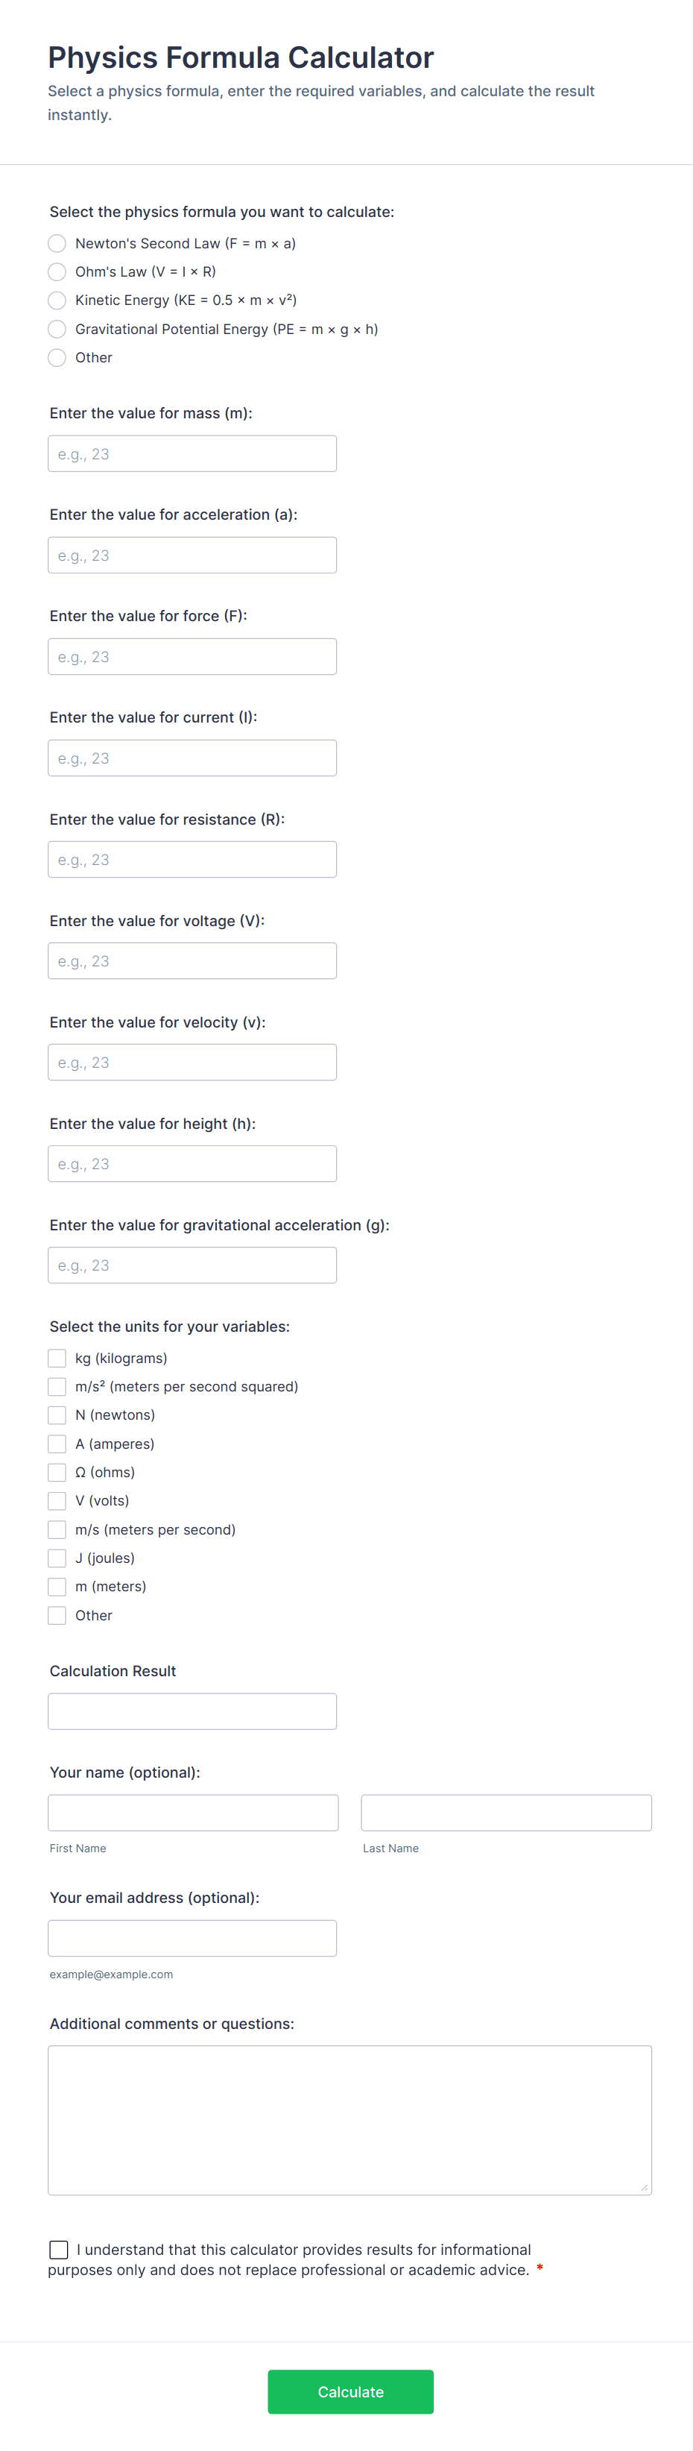The height and width of the screenshot is (2451, 693).
Task: Accept the informational purposes disclaimer
Action: click(58, 2249)
